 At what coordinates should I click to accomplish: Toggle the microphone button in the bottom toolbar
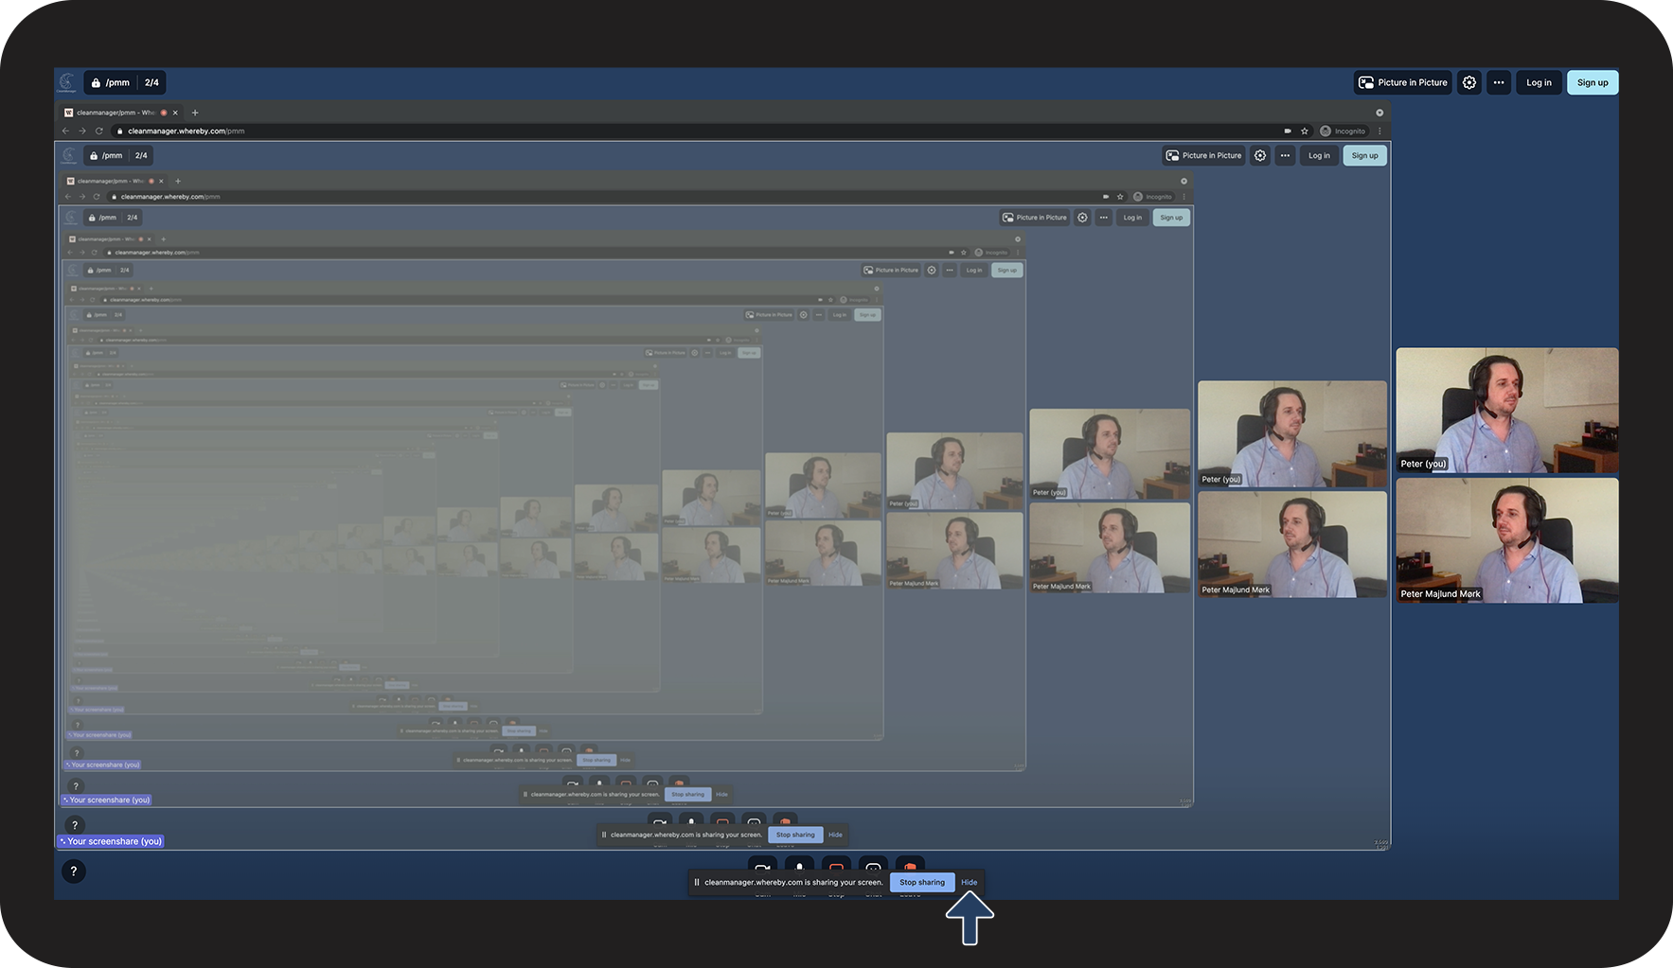pos(799,865)
